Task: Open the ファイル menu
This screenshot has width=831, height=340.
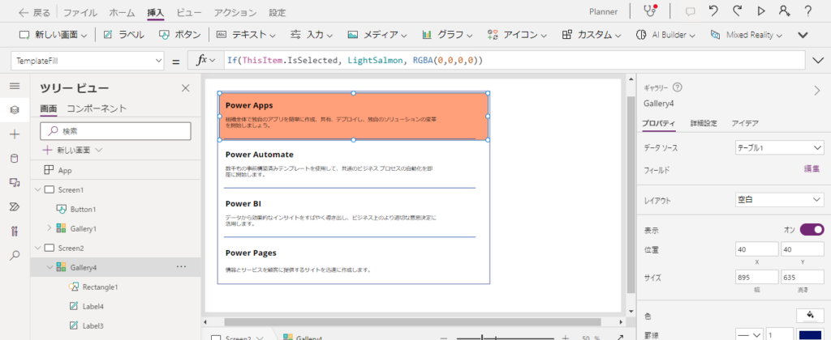Action: (80, 13)
